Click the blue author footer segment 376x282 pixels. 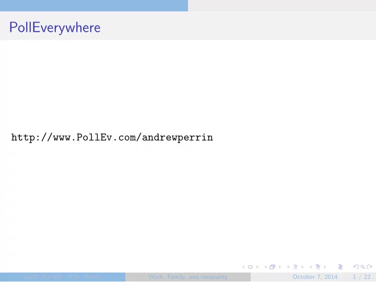coord(63,277)
